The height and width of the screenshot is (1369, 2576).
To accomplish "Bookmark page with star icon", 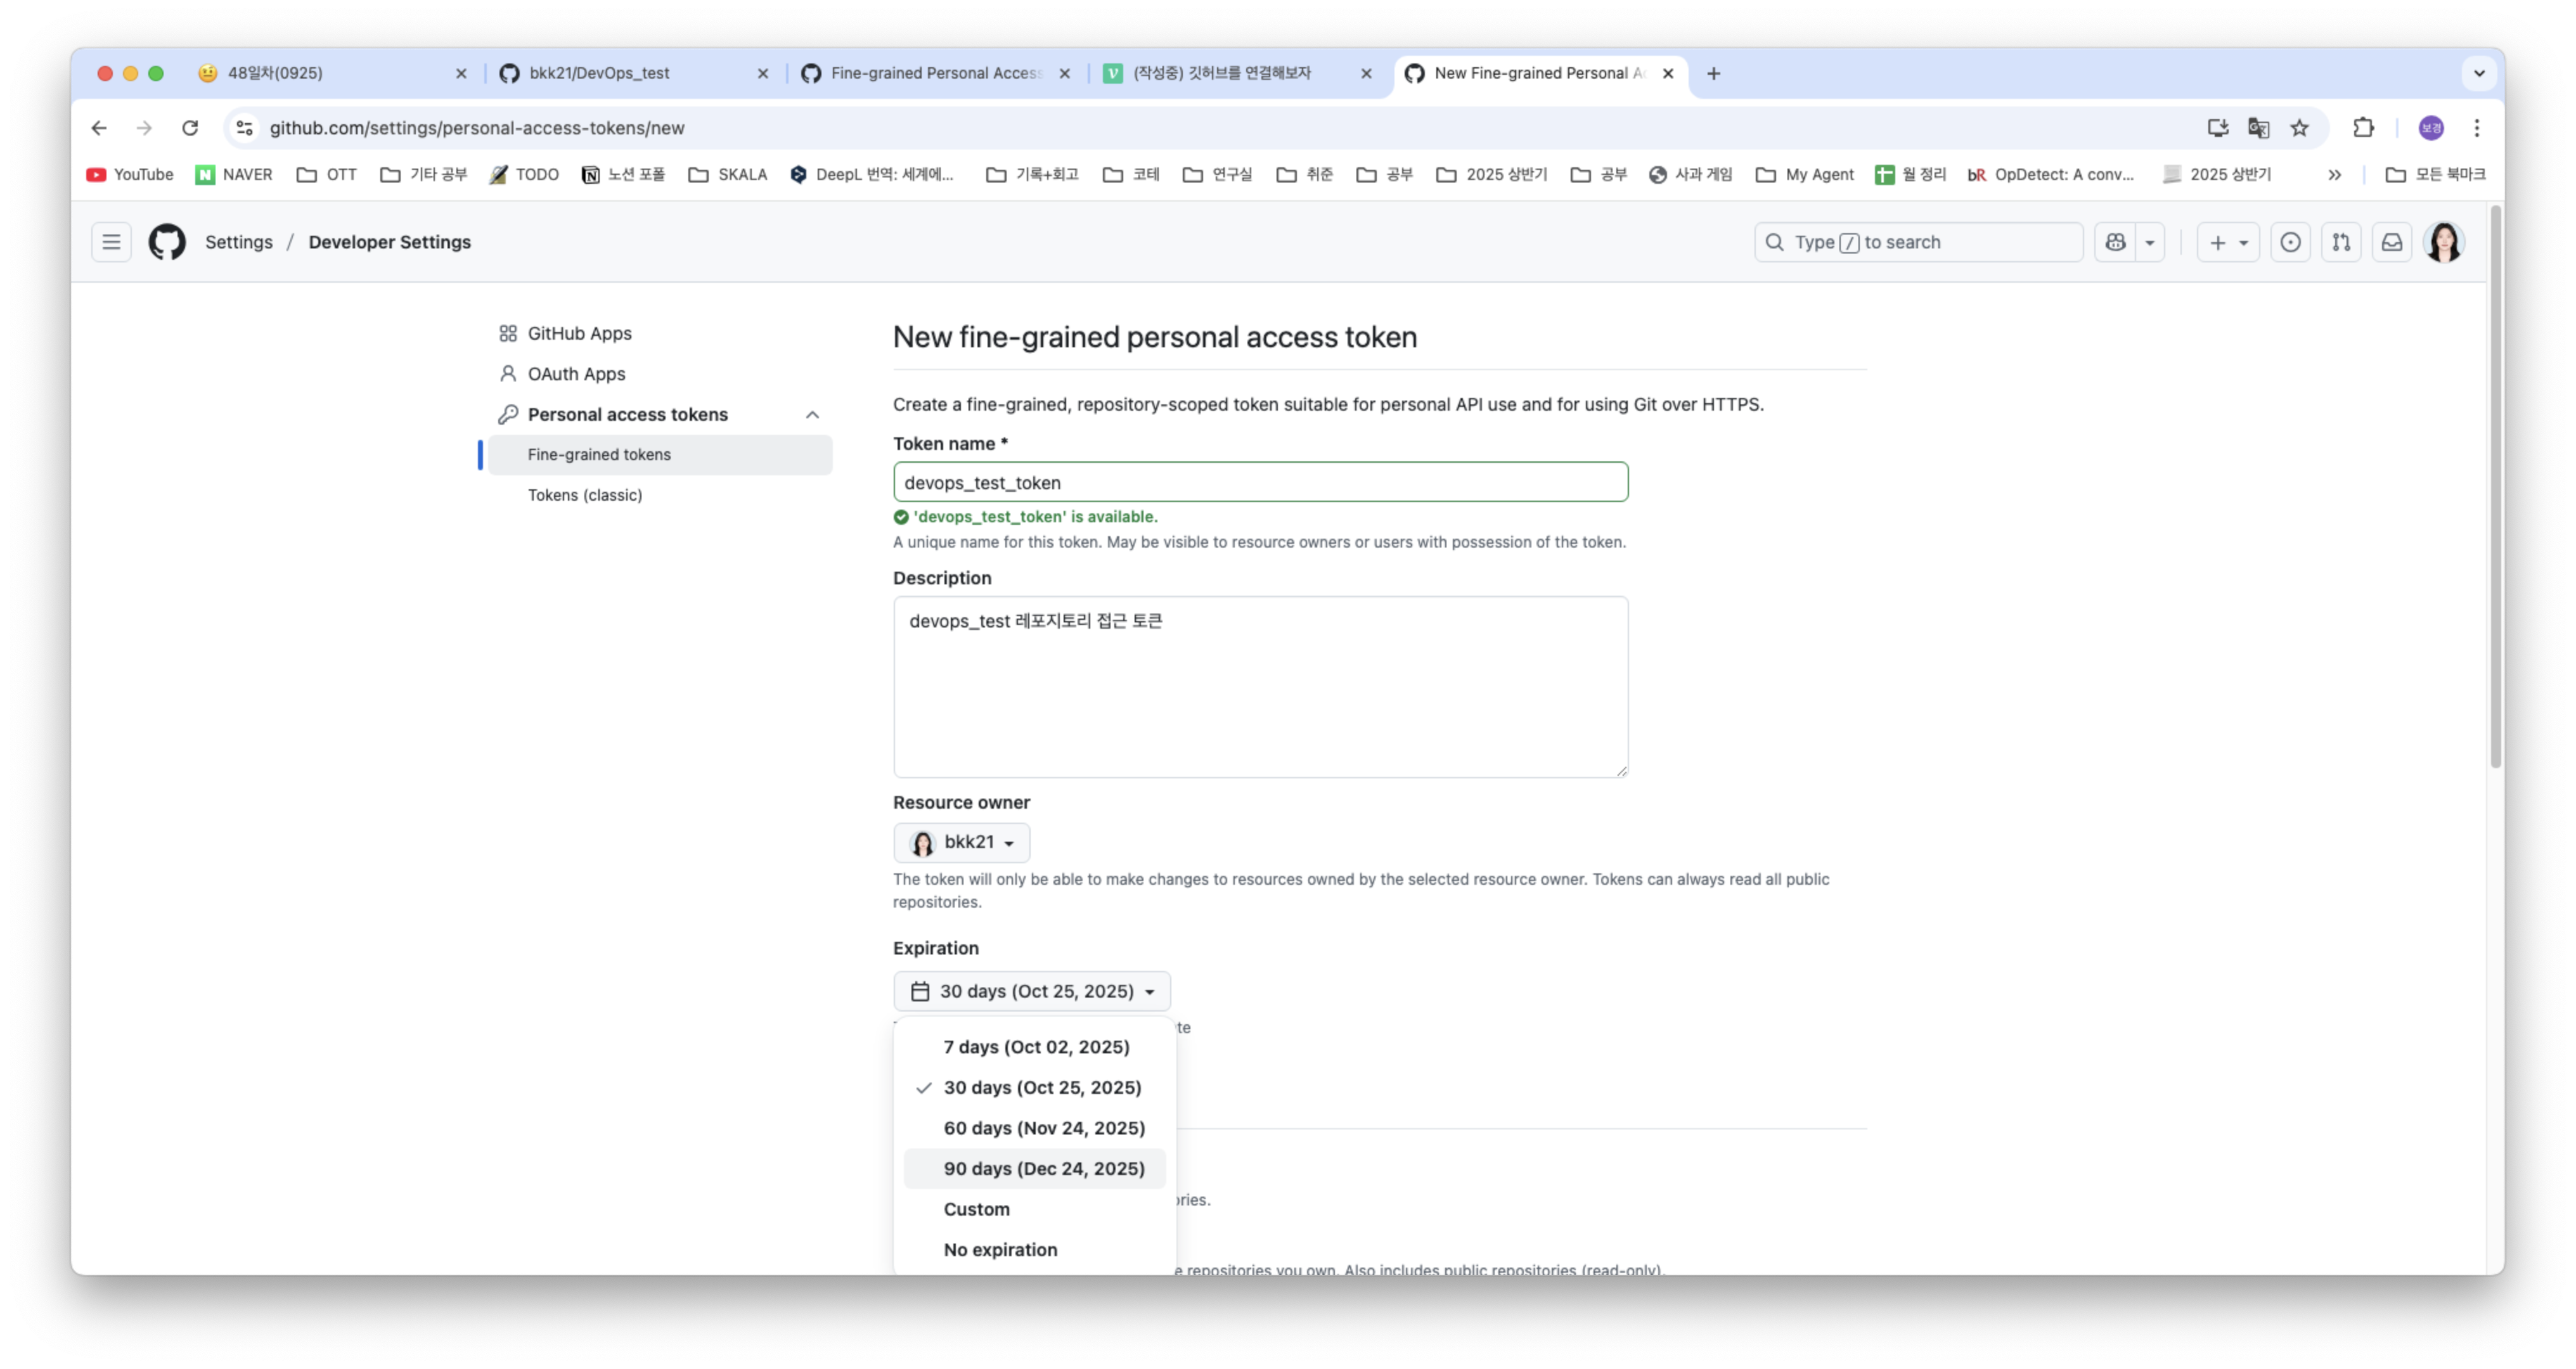I will [2300, 128].
